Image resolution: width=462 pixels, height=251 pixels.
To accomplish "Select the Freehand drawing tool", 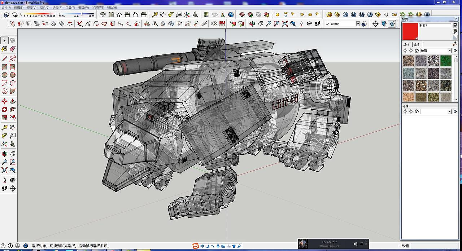I will pyautogui.click(x=13, y=58).
